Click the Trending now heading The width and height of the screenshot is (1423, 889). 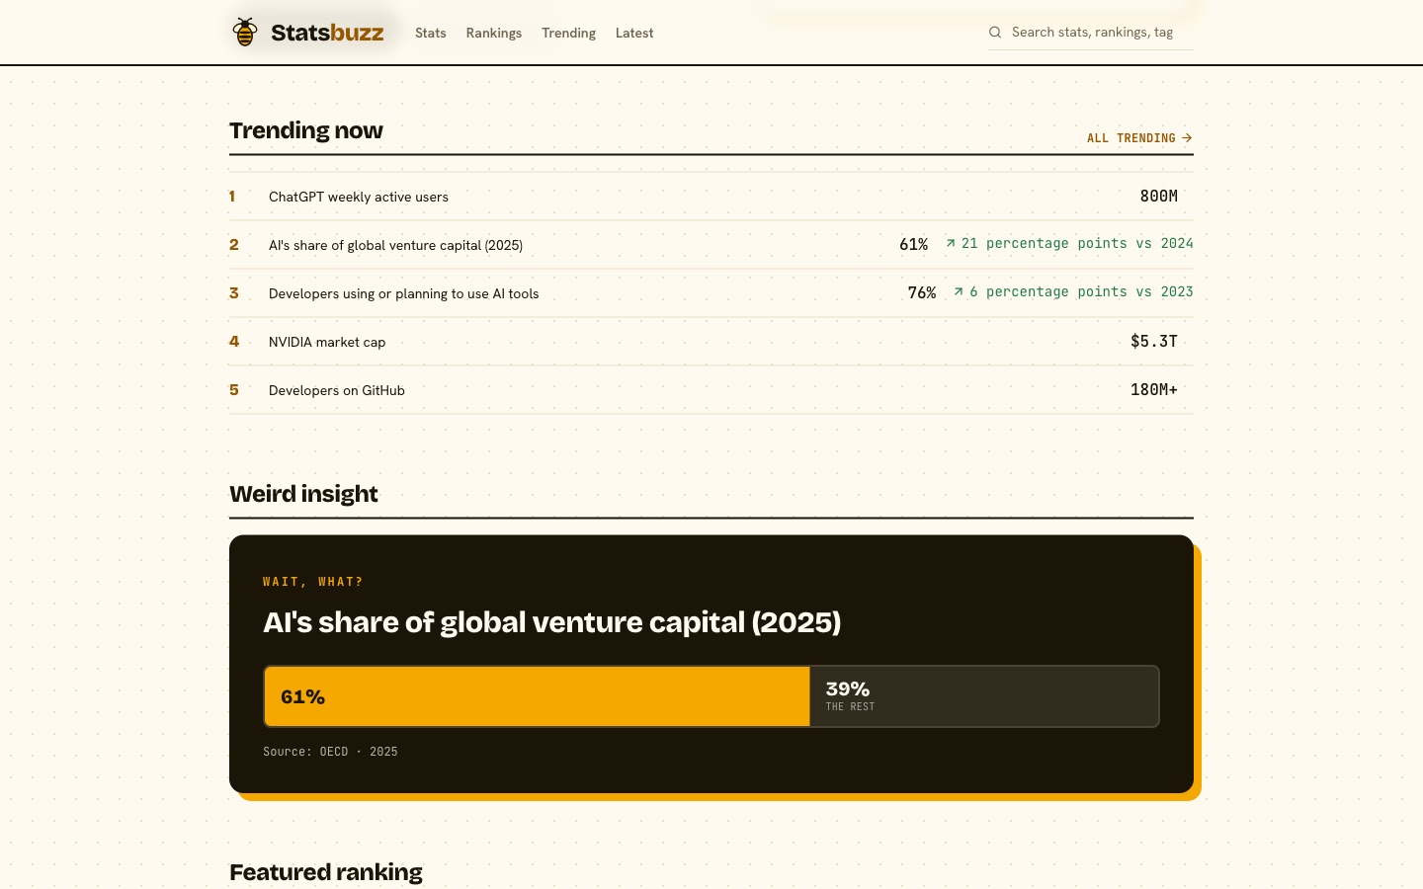click(x=306, y=130)
